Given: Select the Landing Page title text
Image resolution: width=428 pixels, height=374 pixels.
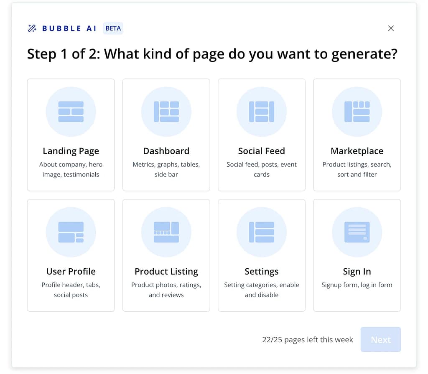Looking at the screenshot, I should pos(71,151).
